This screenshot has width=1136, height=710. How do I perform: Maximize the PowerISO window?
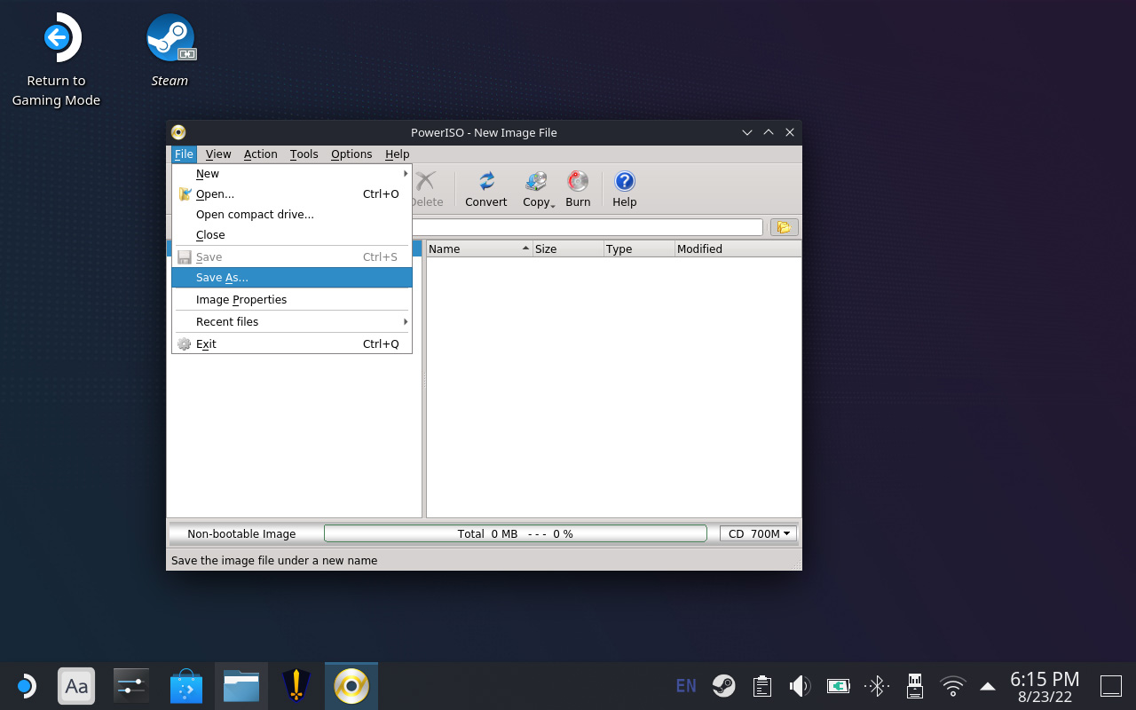769,132
